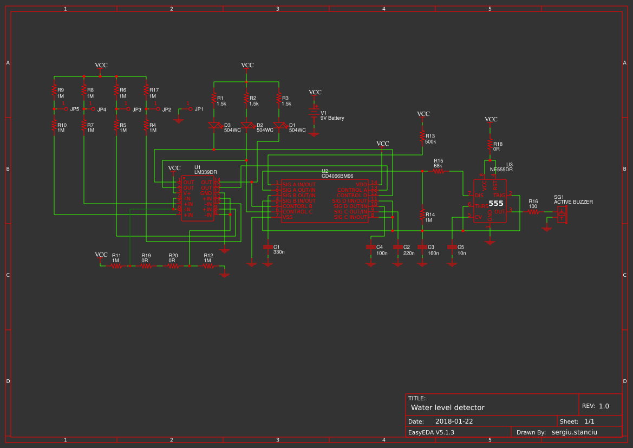Select the "330n" capacitor value
The height and width of the screenshot is (448, 633).
278,252
